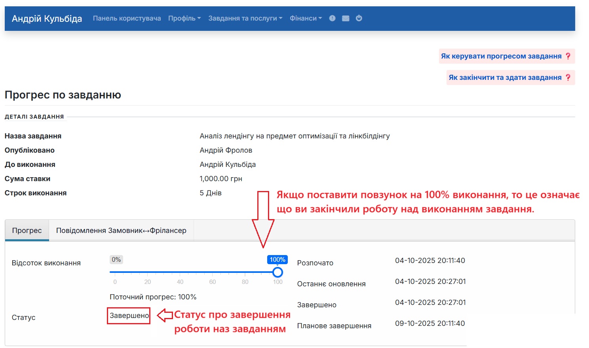Image resolution: width=589 pixels, height=348 pixels.
Task: Click the Андрій Кульбіда profile name
Action: point(46,18)
